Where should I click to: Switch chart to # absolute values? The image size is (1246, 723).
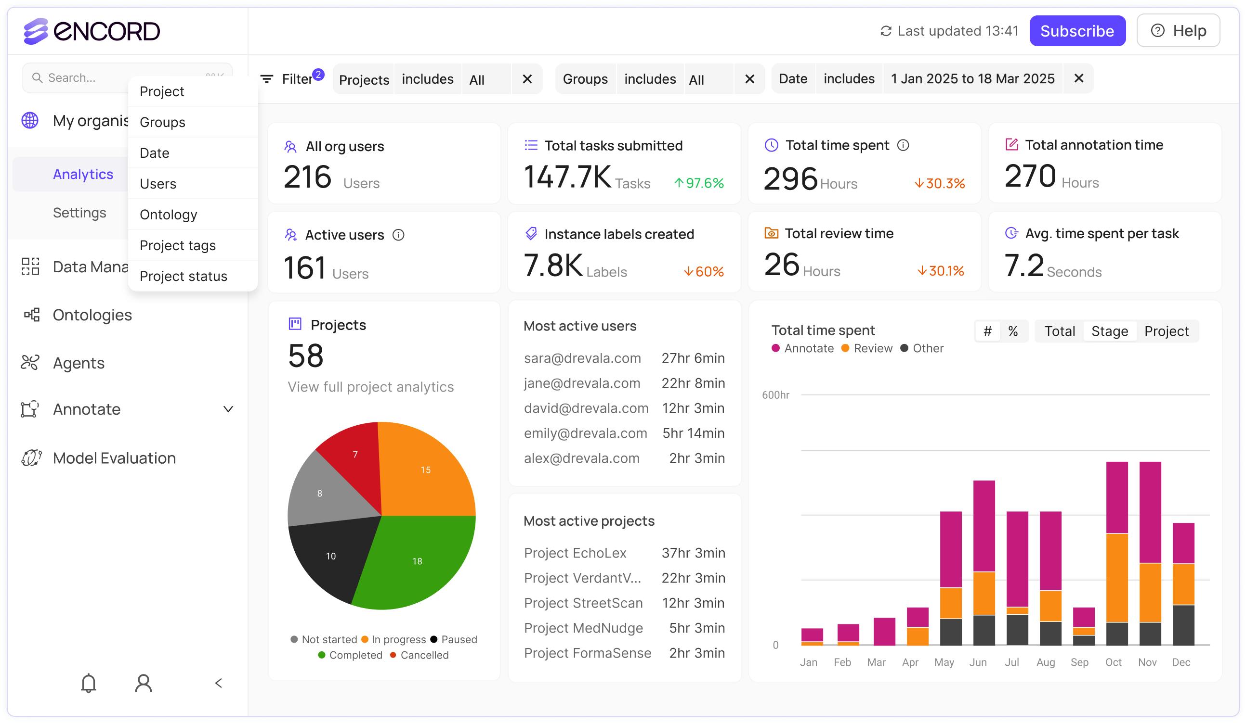(x=987, y=331)
